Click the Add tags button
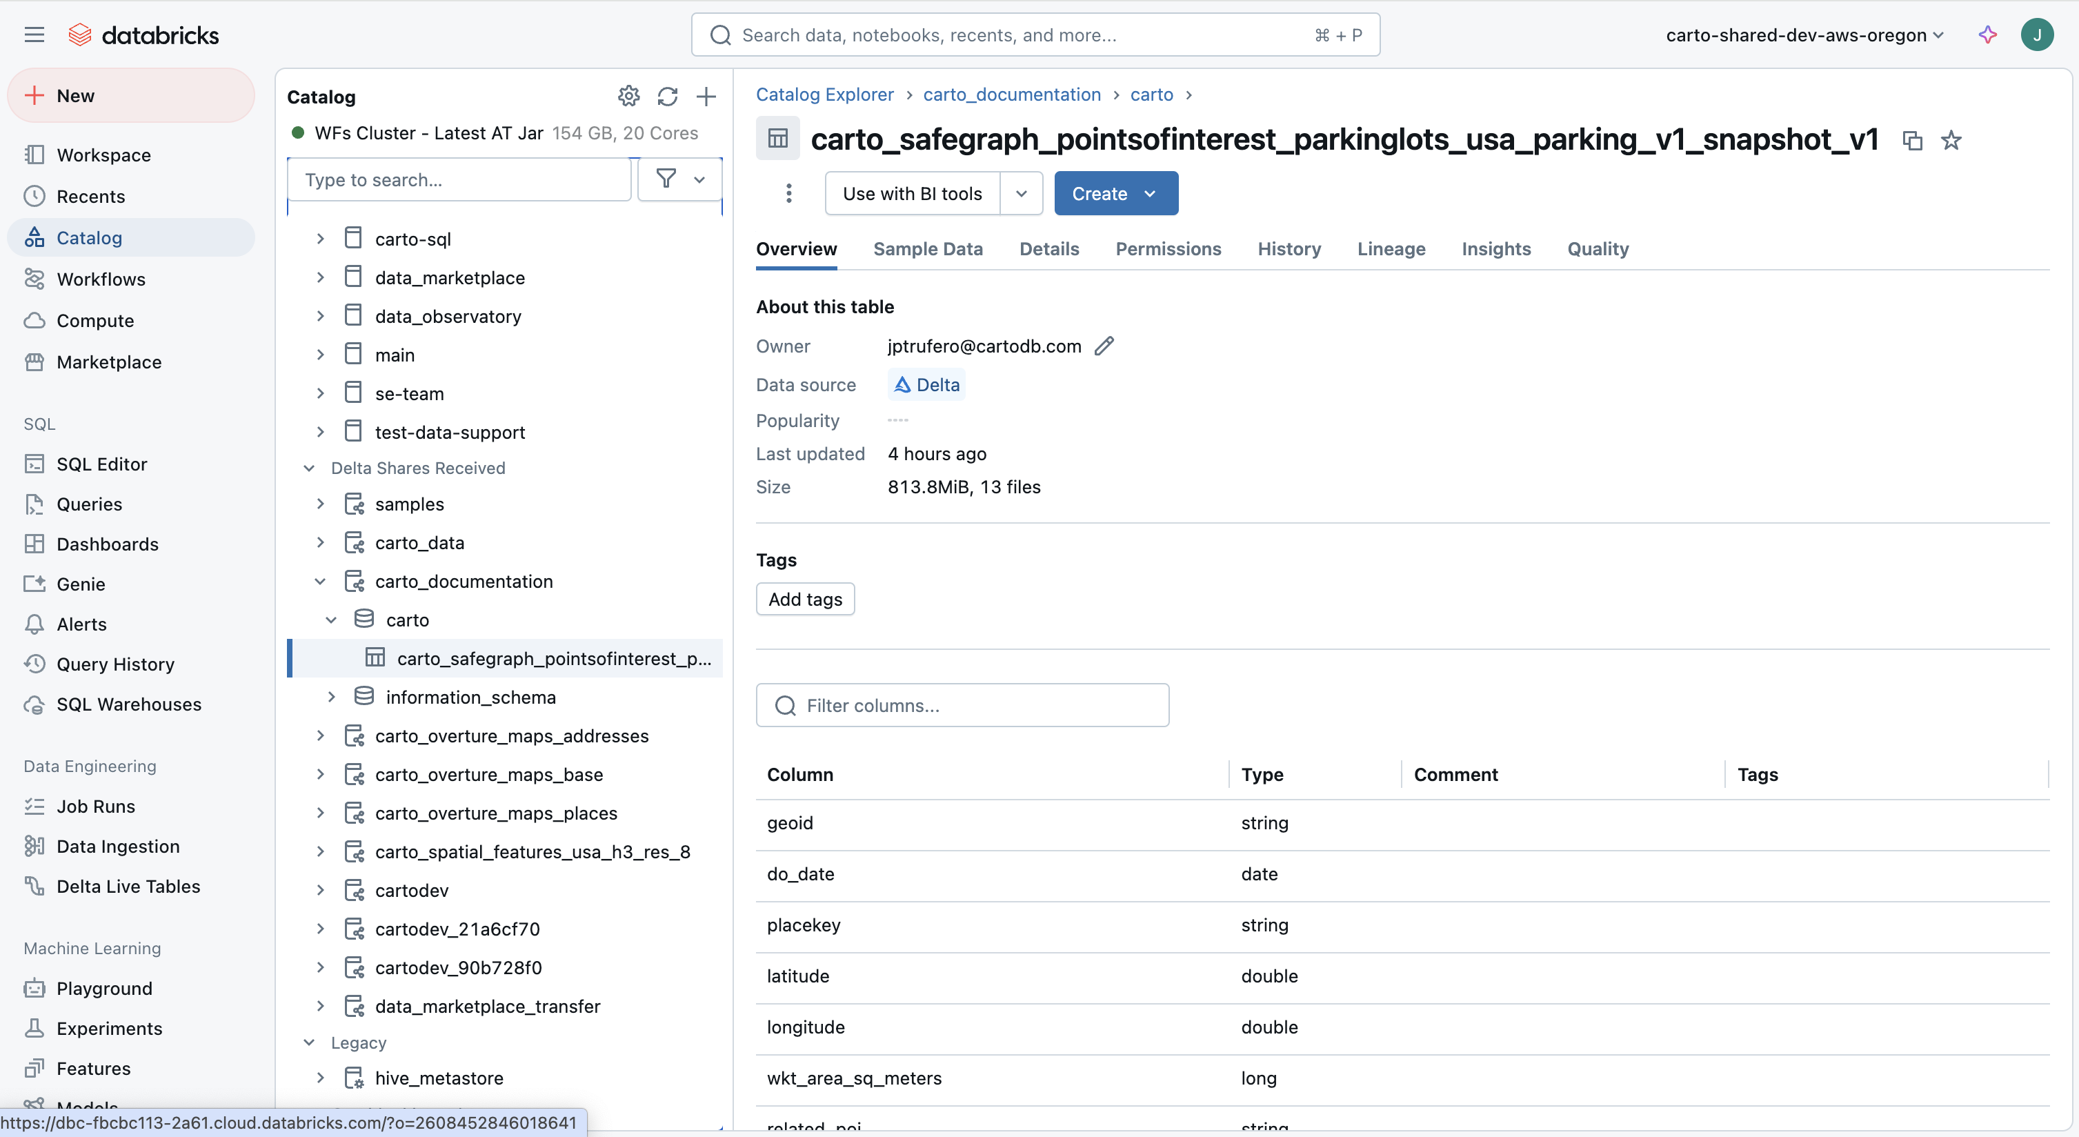Viewport: 2079px width, 1137px height. (805, 599)
